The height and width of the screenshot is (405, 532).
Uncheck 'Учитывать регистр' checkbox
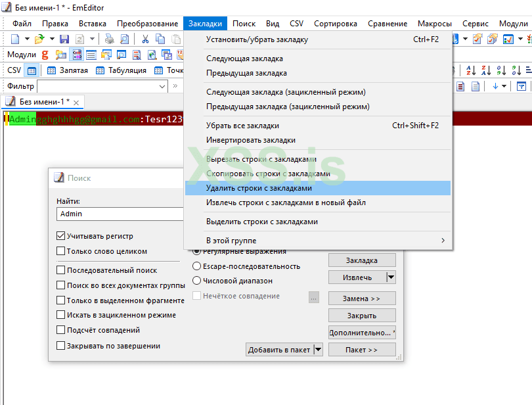tap(61, 236)
